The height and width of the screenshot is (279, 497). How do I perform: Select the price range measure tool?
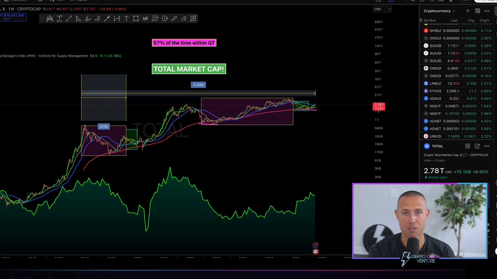59,18
